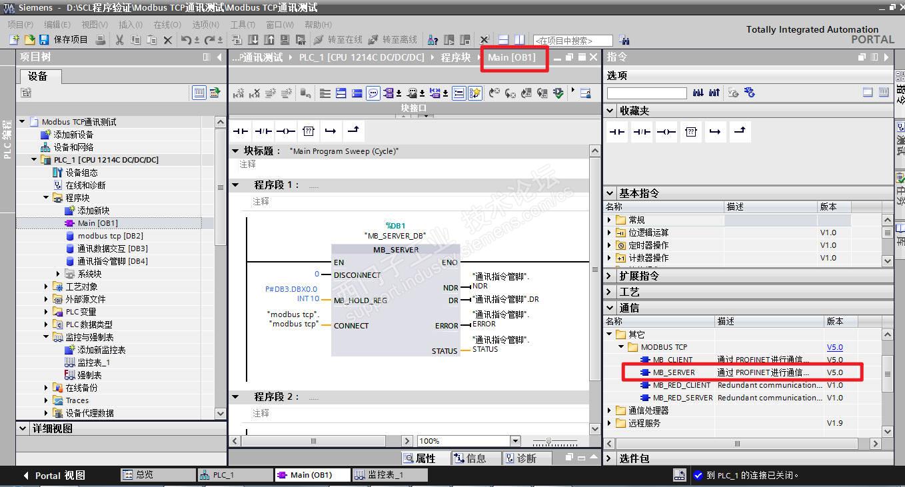Viewport: 905px width, 487px height.
Task: Open the 总览 overview button
Action: pyautogui.click(x=157, y=475)
